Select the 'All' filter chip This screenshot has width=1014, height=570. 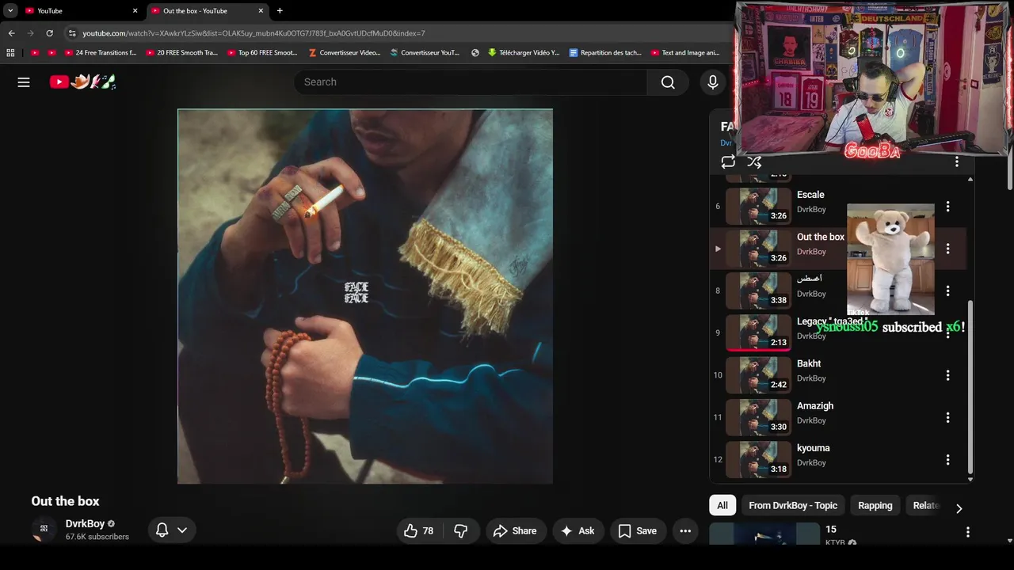(722, 506)
